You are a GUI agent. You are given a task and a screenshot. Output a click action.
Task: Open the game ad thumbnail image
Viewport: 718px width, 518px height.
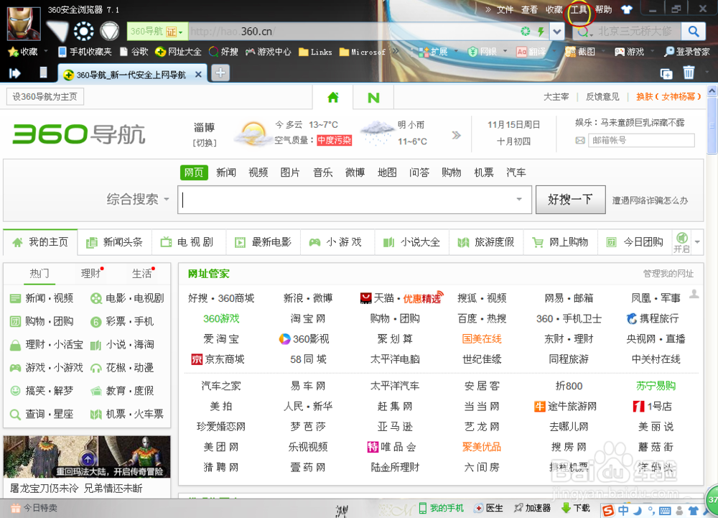tap(87, 457)
